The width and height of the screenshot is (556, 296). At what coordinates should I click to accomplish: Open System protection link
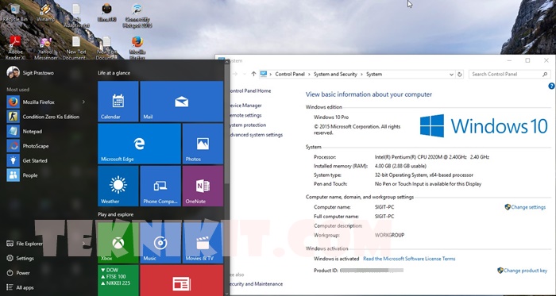[248, 125]
